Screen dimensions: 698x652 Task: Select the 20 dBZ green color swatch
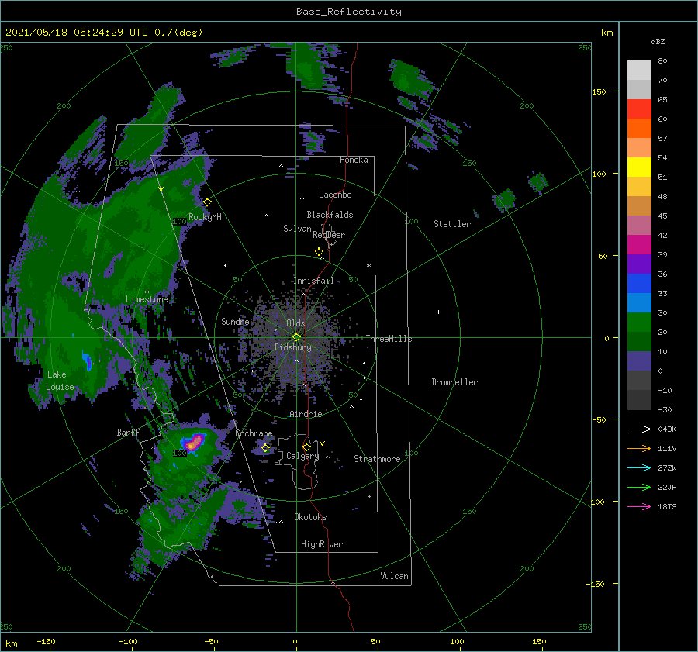[x=639, y=323]
